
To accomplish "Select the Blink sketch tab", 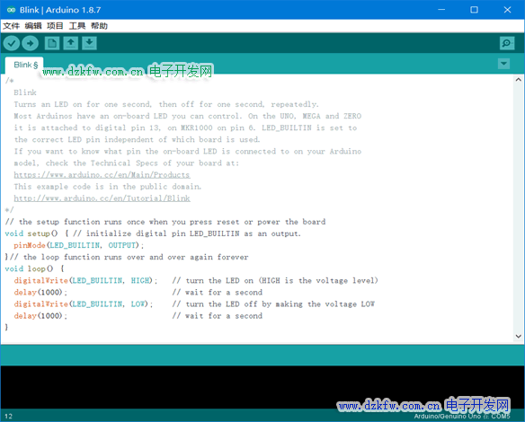I will tap(24, 65).
